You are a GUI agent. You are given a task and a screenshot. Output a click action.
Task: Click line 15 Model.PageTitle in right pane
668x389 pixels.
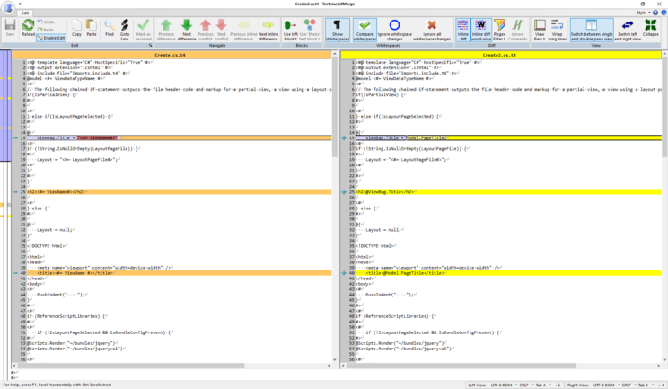tap(509, 138)
